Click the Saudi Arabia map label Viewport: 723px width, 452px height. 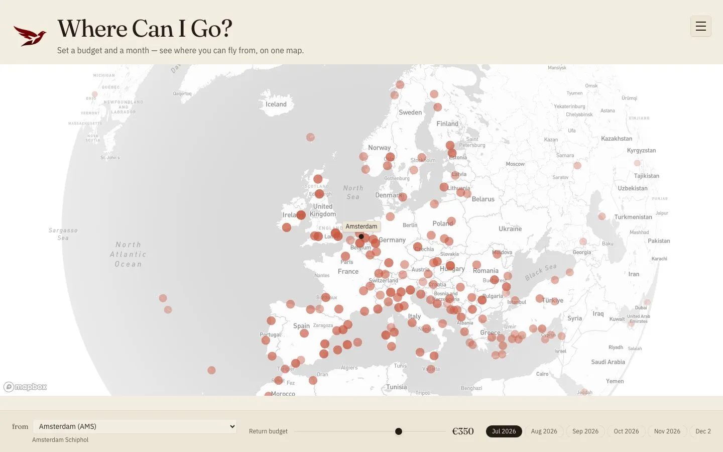(608, 362)
